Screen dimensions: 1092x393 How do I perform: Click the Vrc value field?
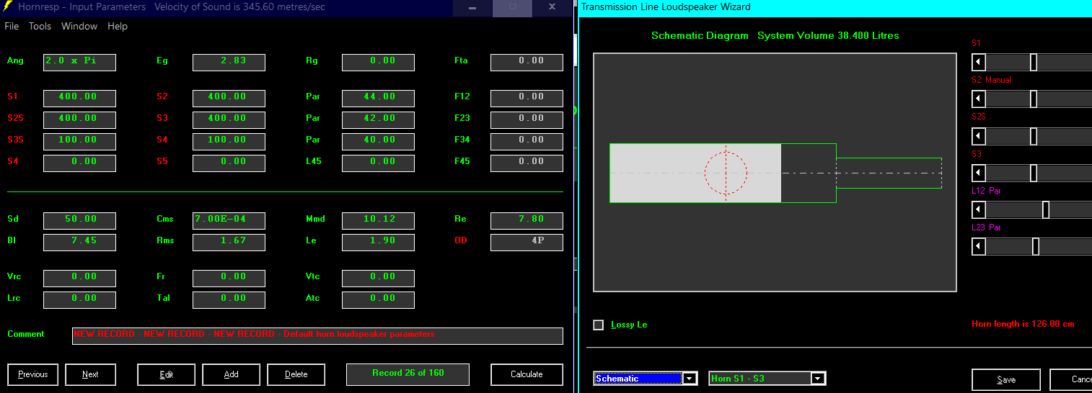[79, 278]
